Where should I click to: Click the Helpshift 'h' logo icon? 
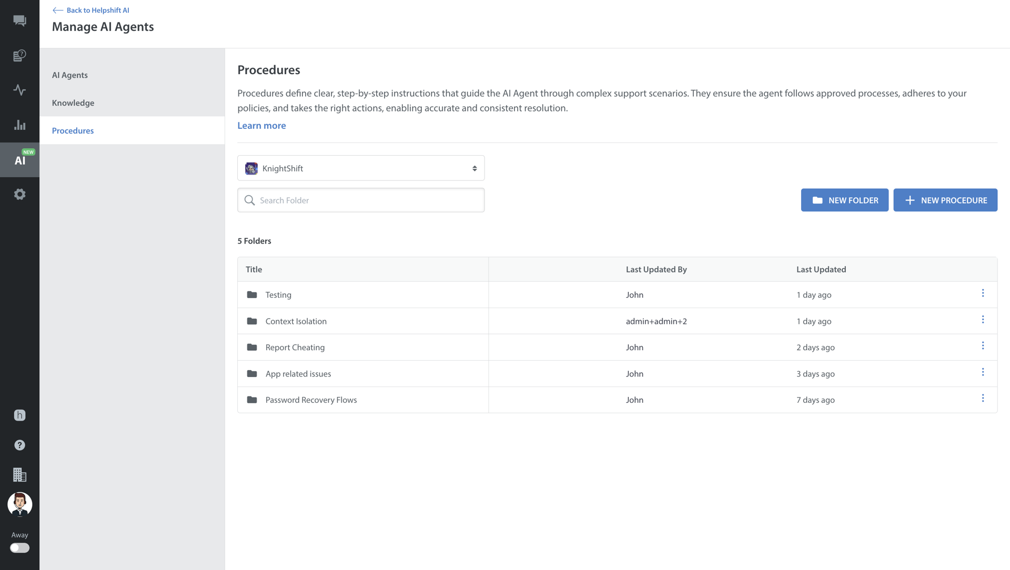click(x=19, y=415)
